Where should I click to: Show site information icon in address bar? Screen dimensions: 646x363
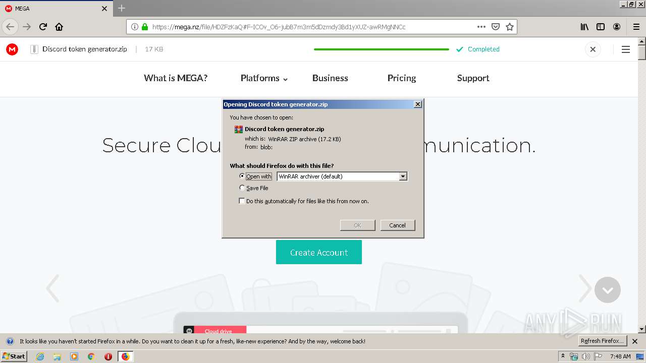pyautogui.click(x=134, y=27)
